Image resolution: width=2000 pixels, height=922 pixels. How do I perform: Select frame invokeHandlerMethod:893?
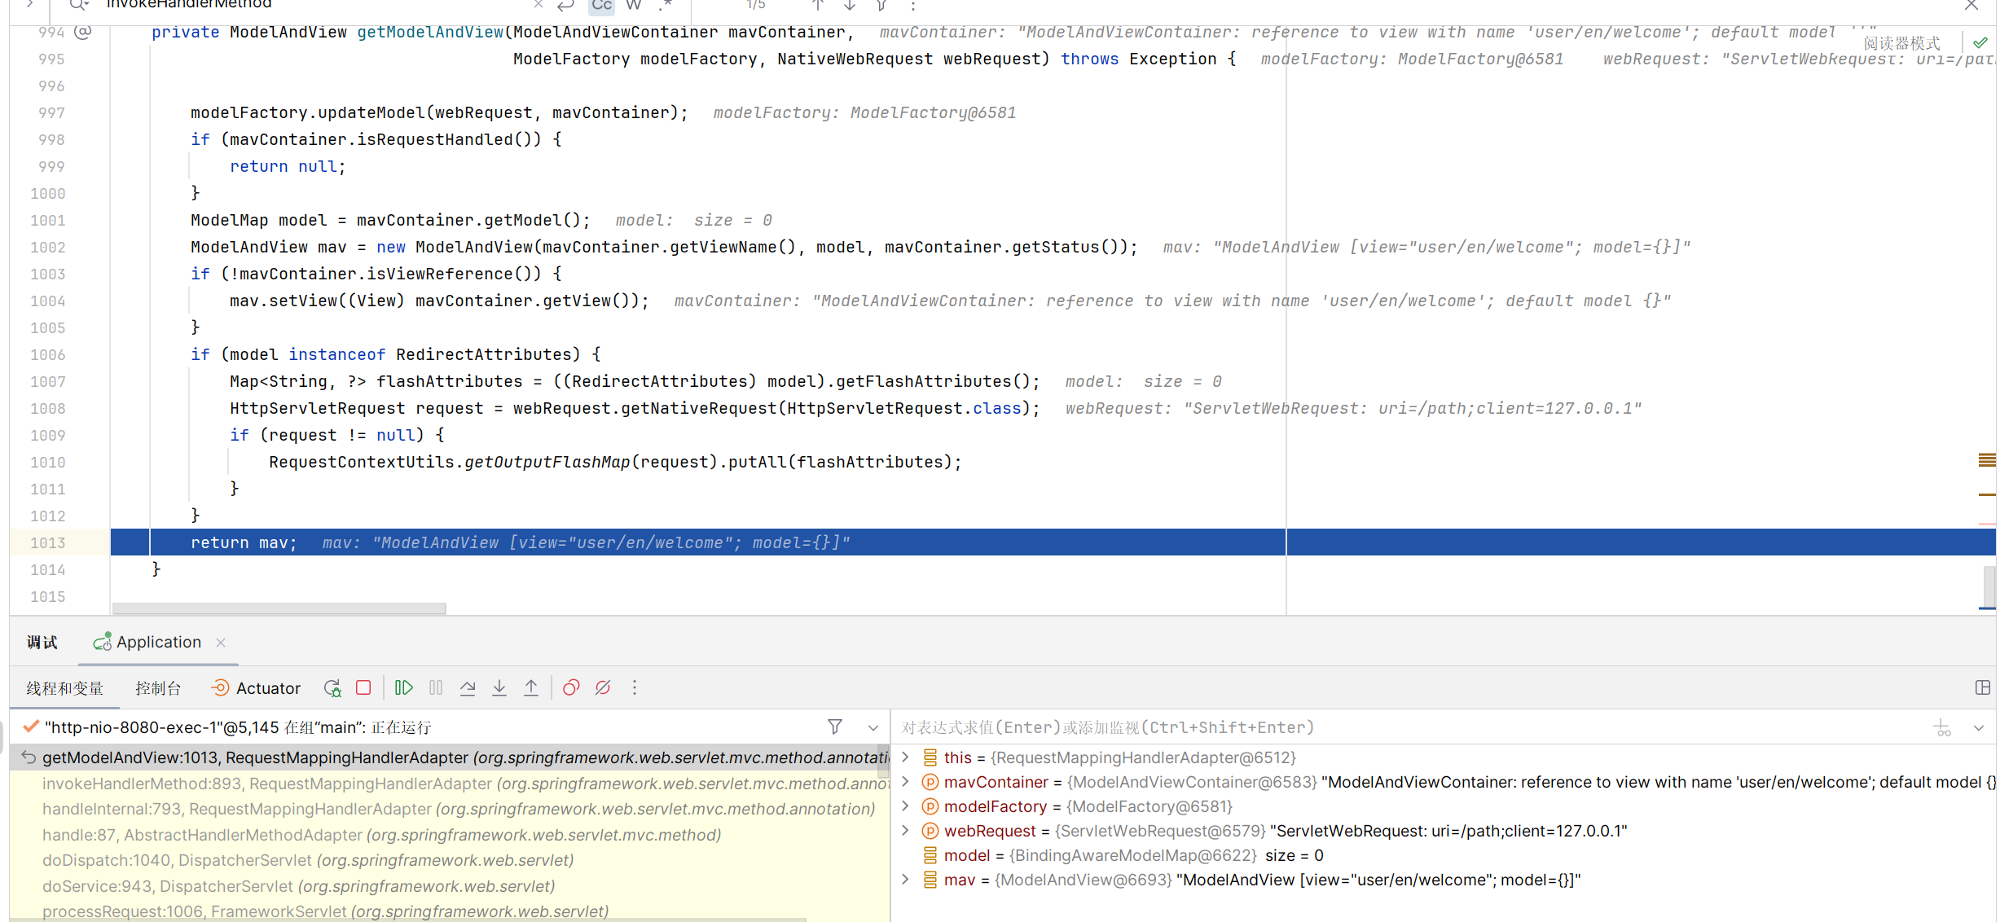(450, 784)
